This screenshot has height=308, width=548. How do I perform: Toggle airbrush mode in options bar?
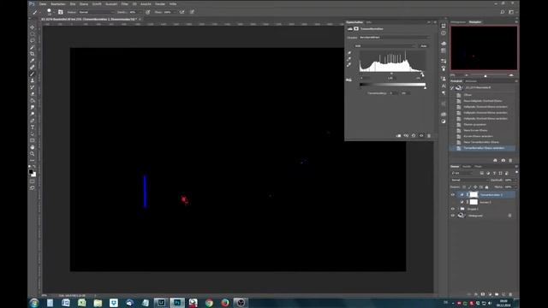(x=182, y=12)
